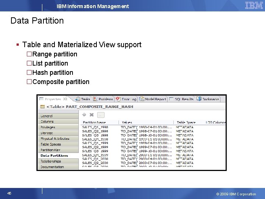This screenshot has width=265, height=199.
Task: Click Table and Materialized View support heading
Action: point(82,45)
